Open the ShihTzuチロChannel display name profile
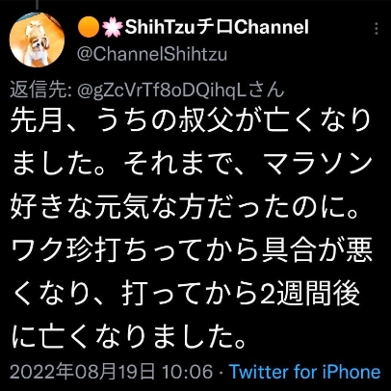Screen dimensions: 391x391 [217, 27]
